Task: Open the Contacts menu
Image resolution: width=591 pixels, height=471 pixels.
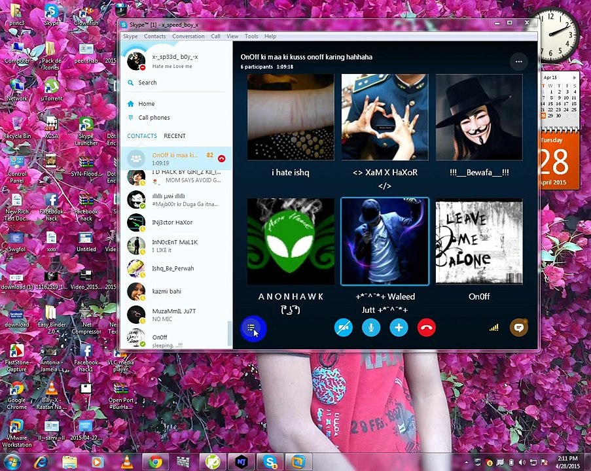Action: tap(155, 36)
